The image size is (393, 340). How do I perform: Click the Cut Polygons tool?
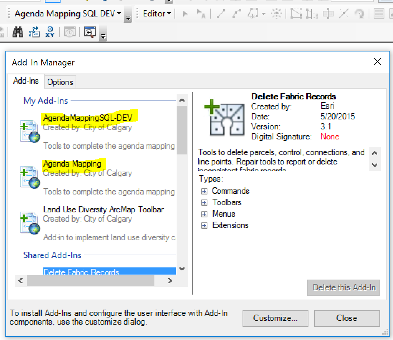pos(328,14)
